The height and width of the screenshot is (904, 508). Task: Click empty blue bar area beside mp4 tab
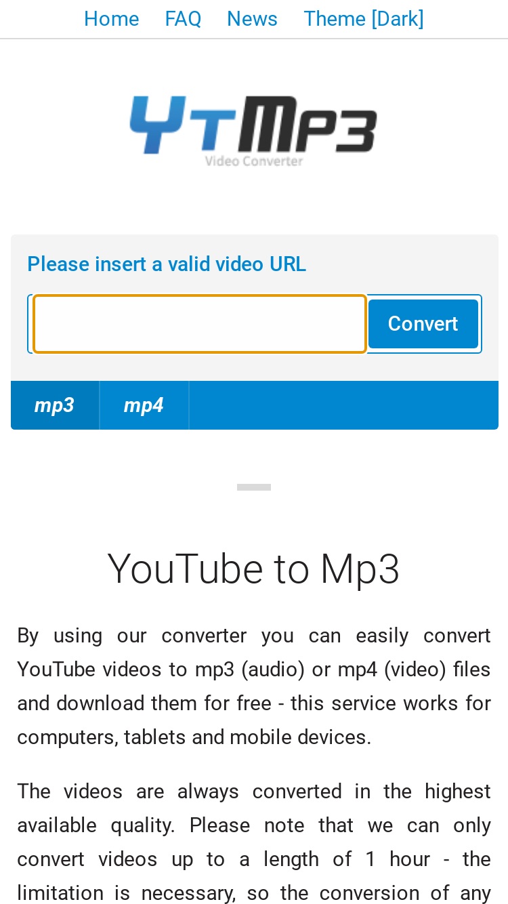tap(343, 405)
